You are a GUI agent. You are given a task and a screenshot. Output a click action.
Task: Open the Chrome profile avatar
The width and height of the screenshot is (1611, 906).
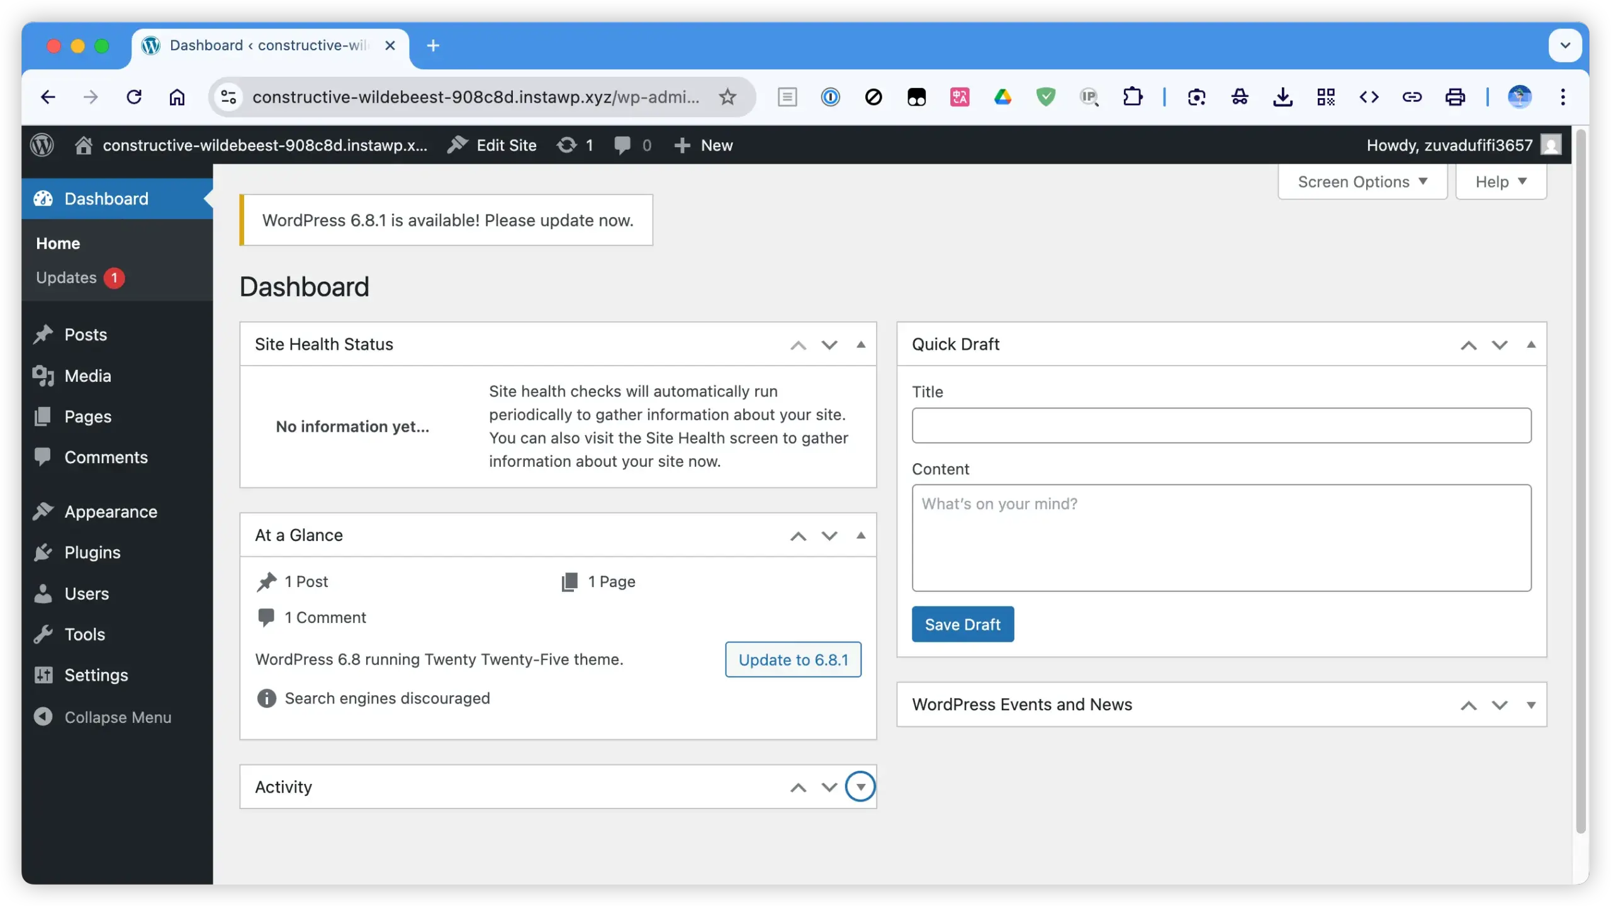(x=1520, y=97)
